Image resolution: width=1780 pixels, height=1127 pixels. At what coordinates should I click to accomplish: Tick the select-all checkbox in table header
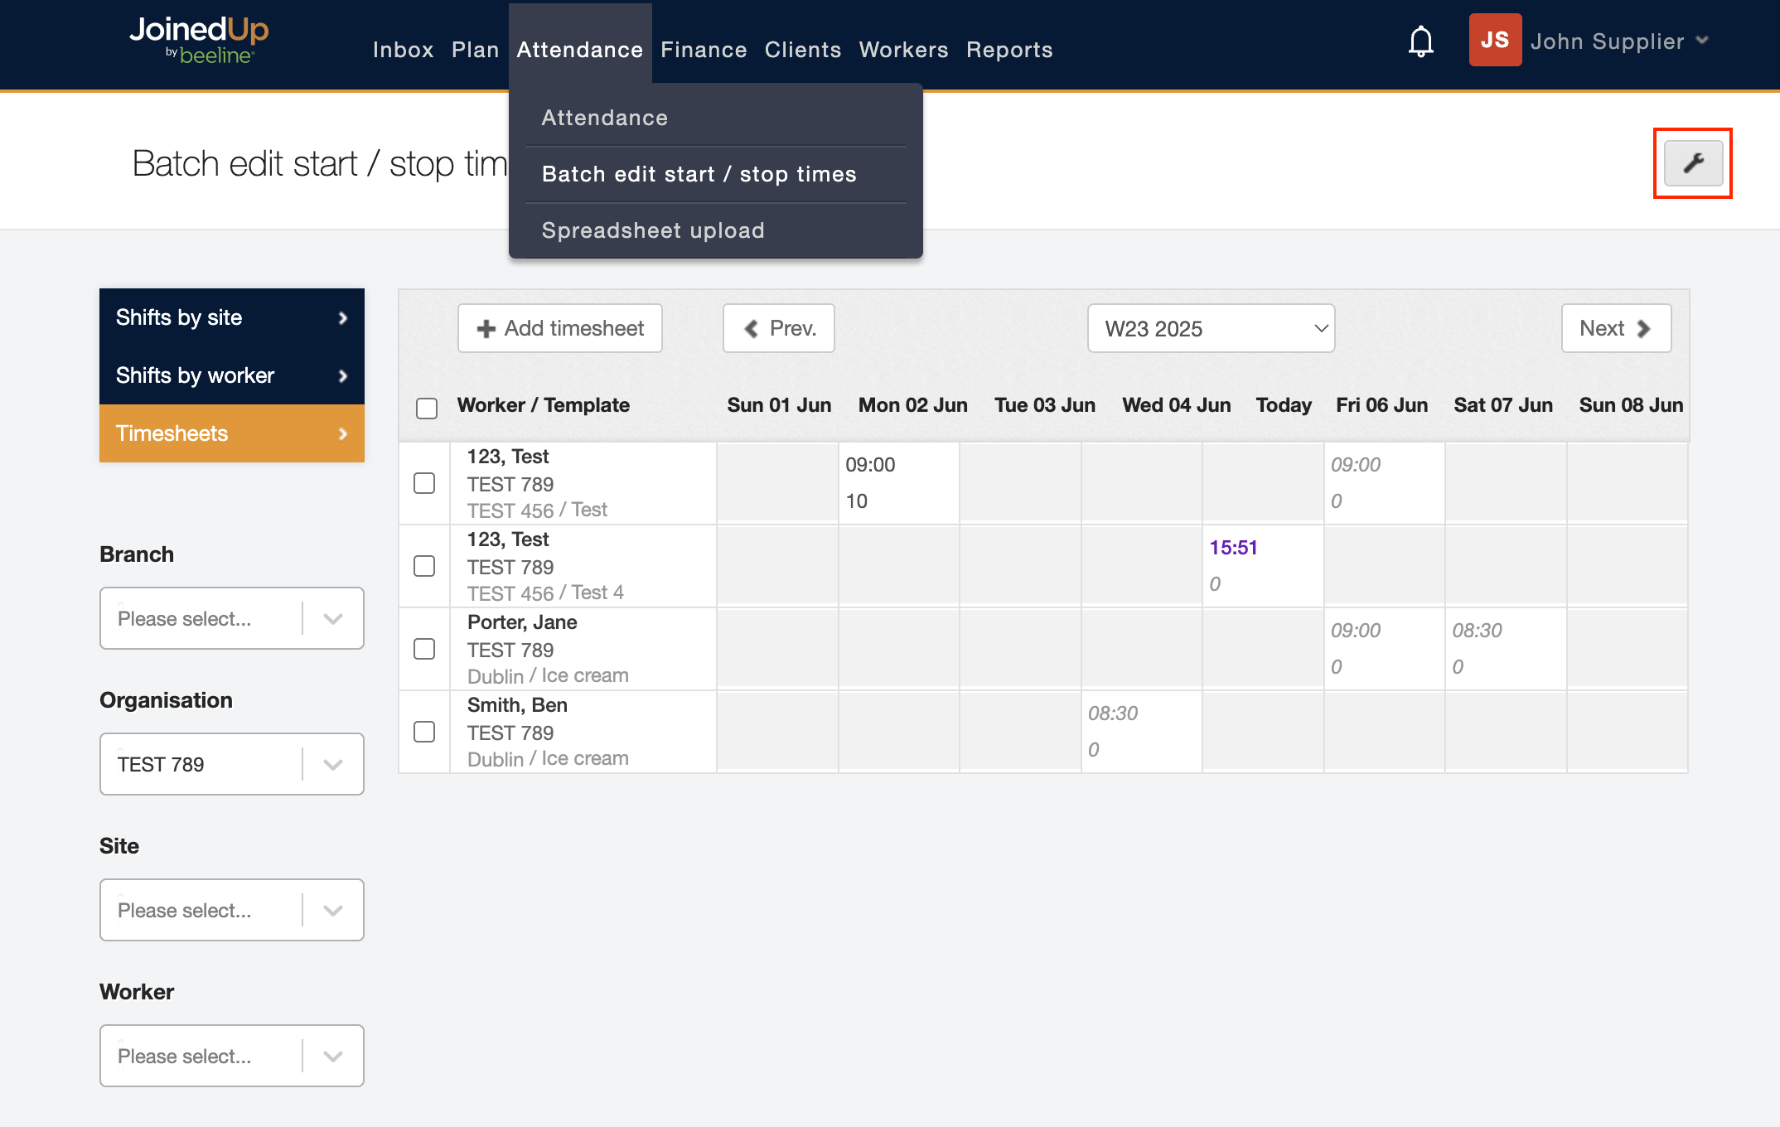pos(427,408)
